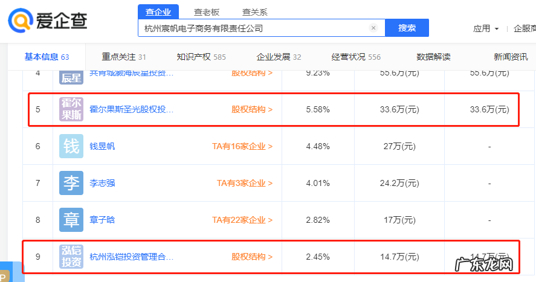
Task: Select the 5.58% shareholding cell
Action: [318, 109]
